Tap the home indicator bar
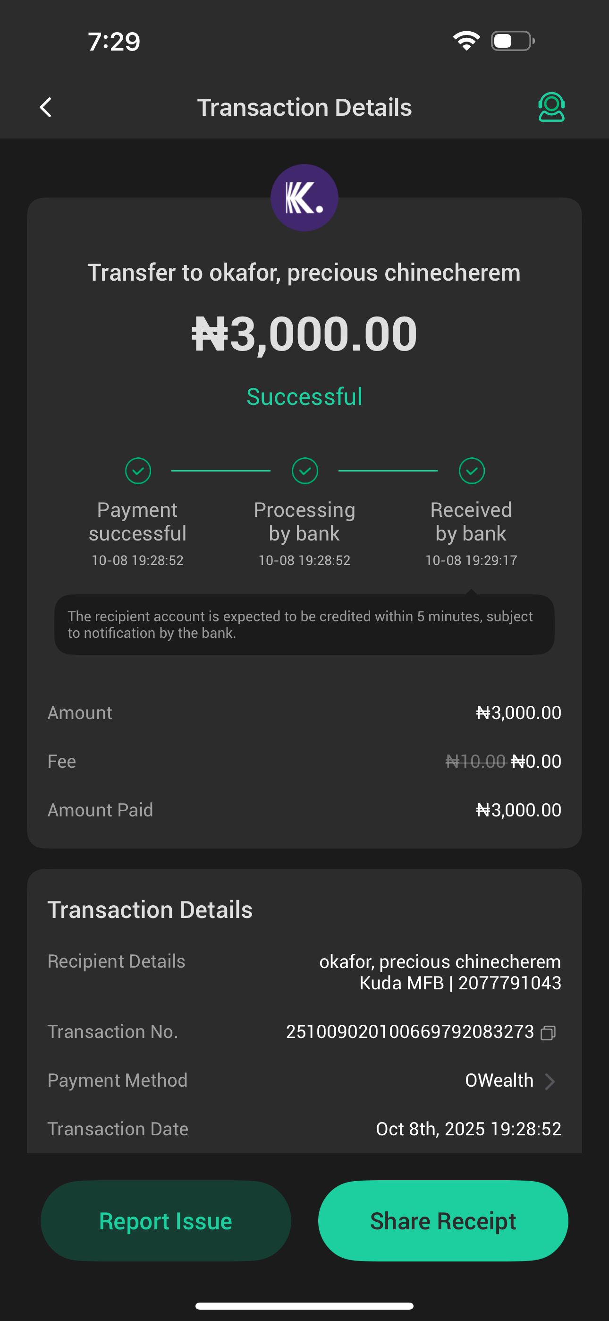The height and width of the screenshot is (1321, 609). pyautogui.click(x=304, y=1305)
